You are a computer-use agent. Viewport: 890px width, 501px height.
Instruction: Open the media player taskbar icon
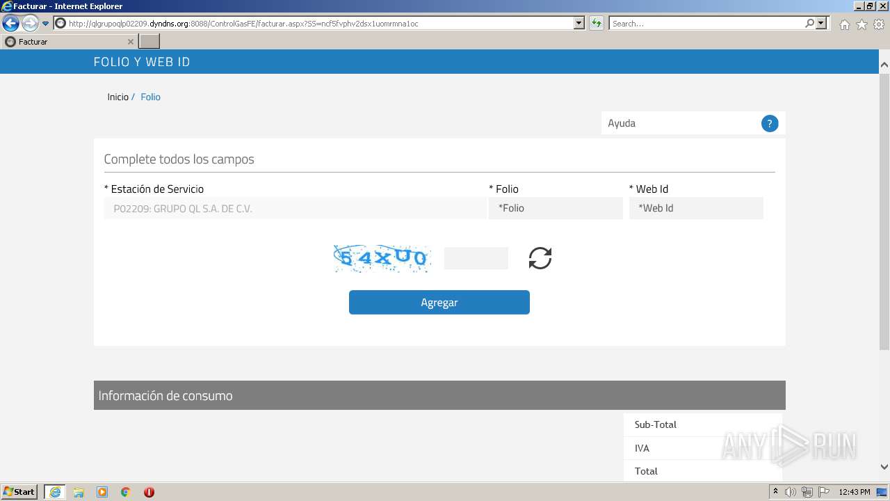[x=102, y=492]
